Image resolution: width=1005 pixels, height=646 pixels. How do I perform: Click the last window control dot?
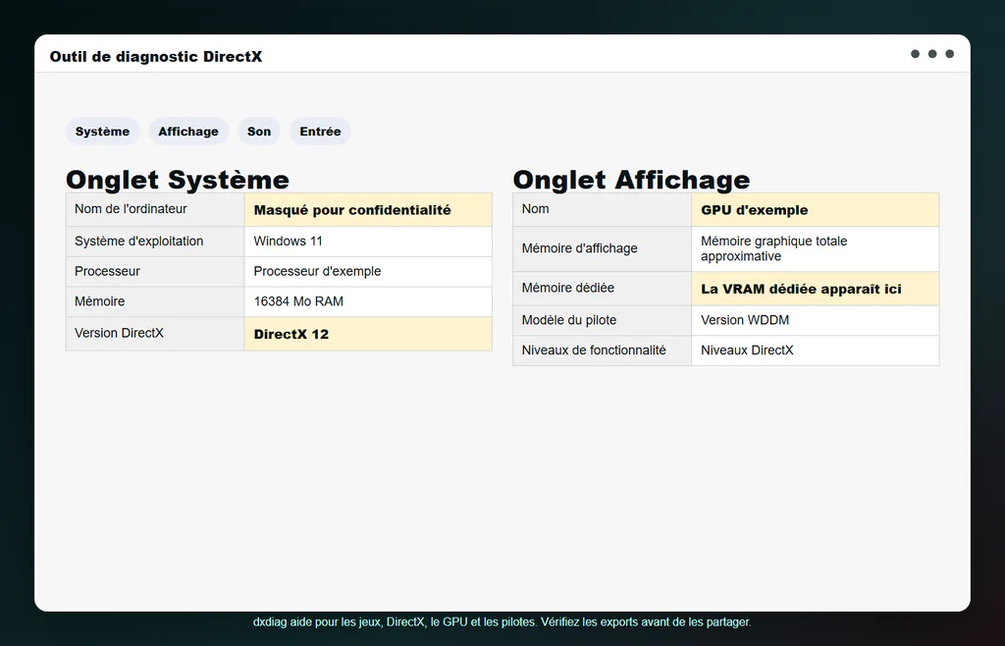tap(950, 54)
